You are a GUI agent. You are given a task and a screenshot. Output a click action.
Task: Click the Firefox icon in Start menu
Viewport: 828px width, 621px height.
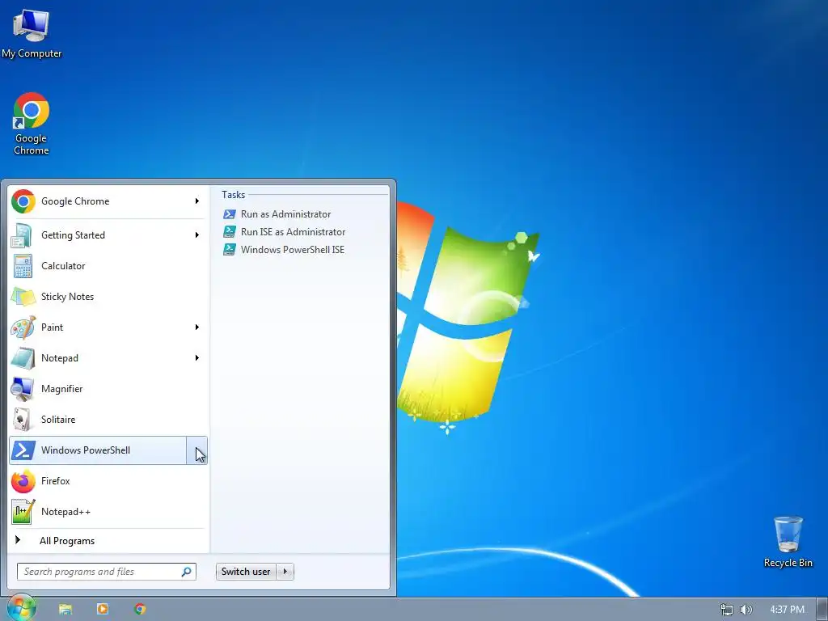coord(23,481)
